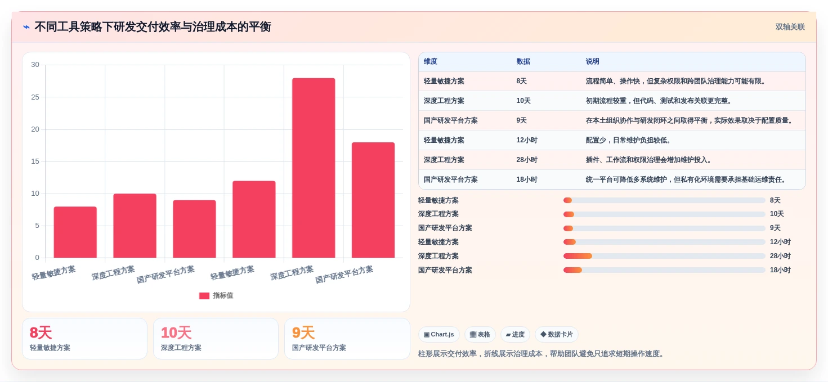Click the chart bar valued 12
828x382 pixels.
point(254,219)
